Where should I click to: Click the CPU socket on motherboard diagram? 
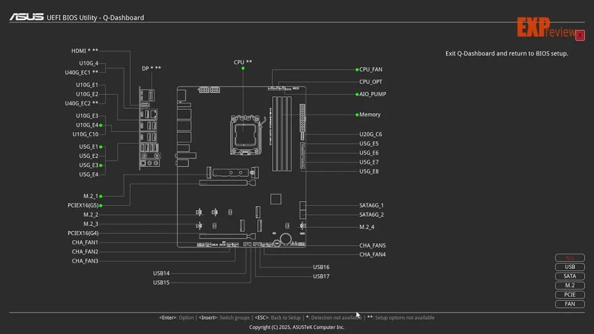(x=245, y=134)
